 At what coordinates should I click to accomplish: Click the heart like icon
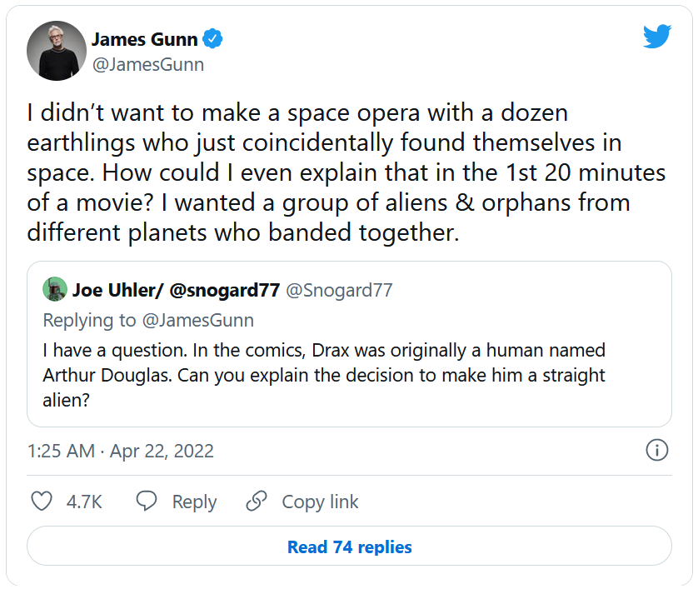pyautogui.click(x=42, y=502)
